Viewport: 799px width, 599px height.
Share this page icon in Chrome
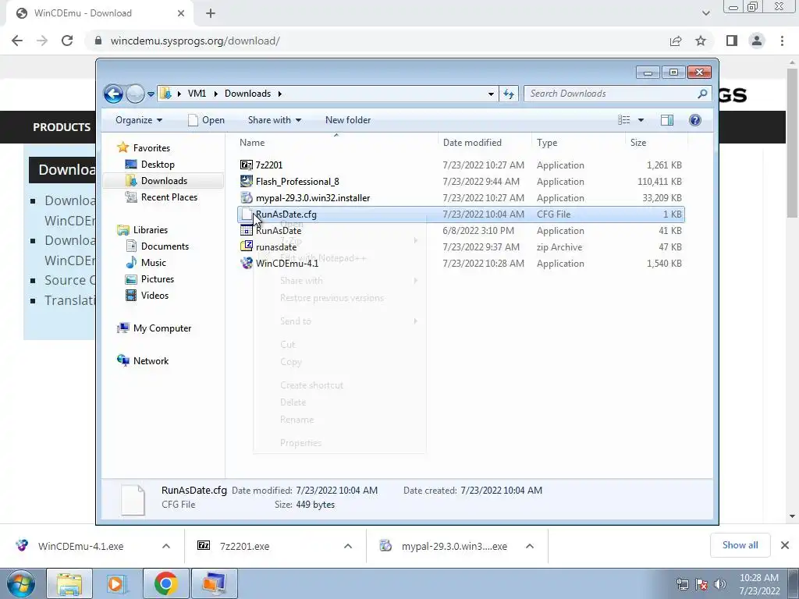[676, 41]
